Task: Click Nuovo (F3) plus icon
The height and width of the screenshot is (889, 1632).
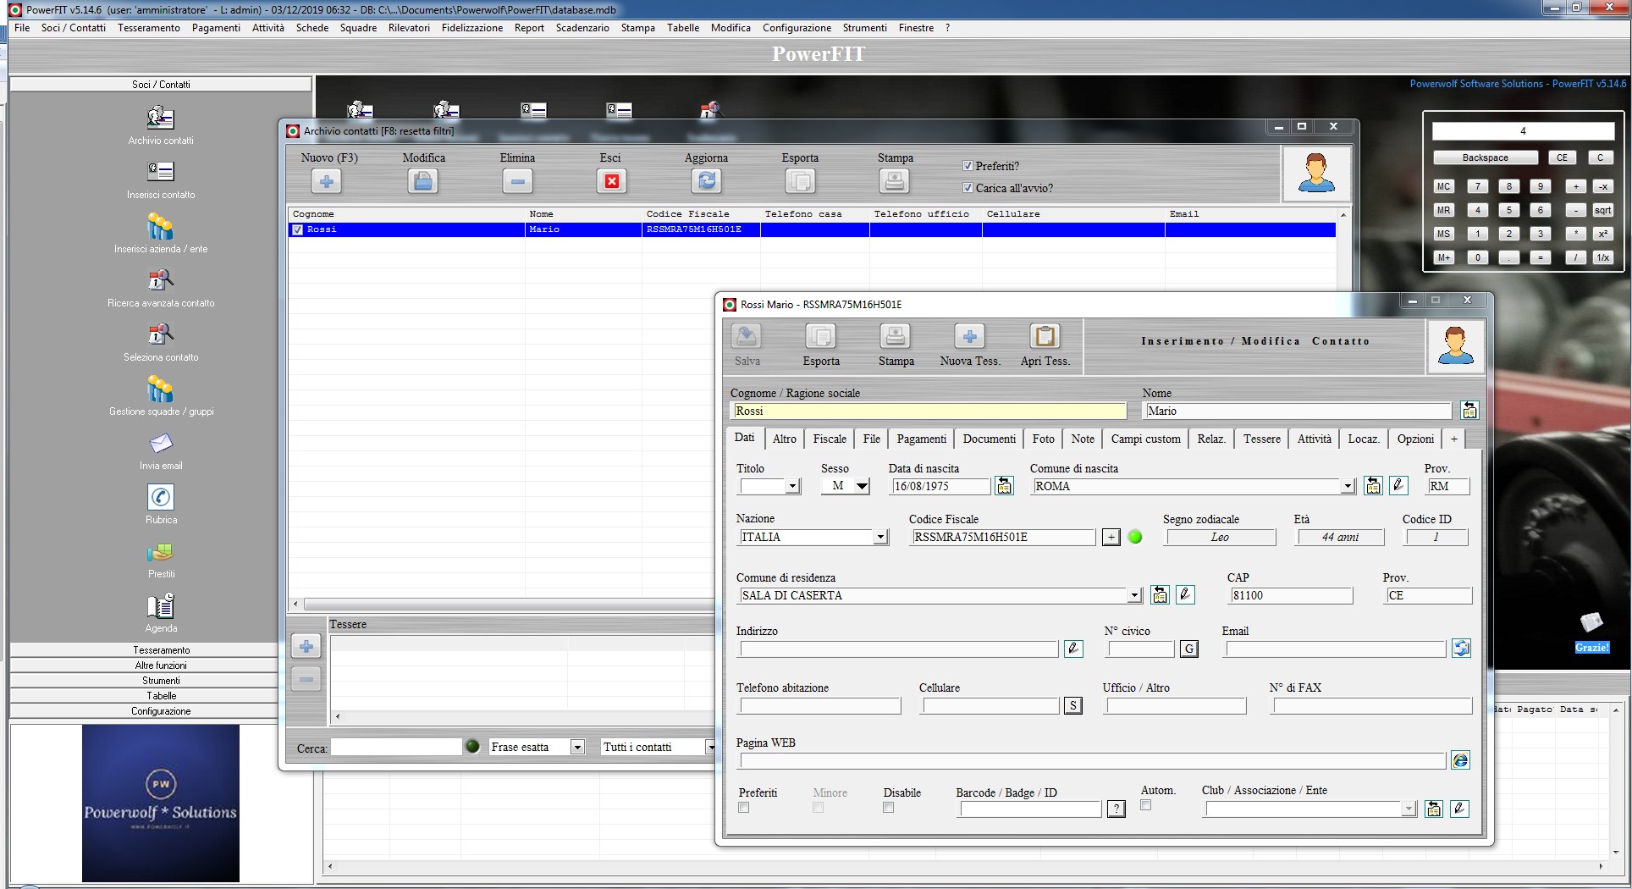Action: click(x=327, y=181)
